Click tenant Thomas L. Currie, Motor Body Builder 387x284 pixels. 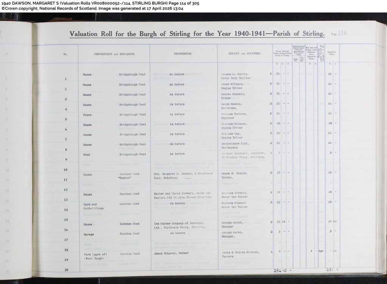coord(236,76)
